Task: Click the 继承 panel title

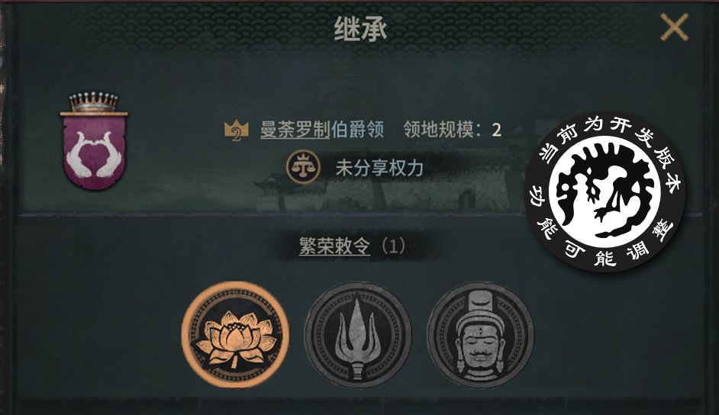Action: (360, 29)
